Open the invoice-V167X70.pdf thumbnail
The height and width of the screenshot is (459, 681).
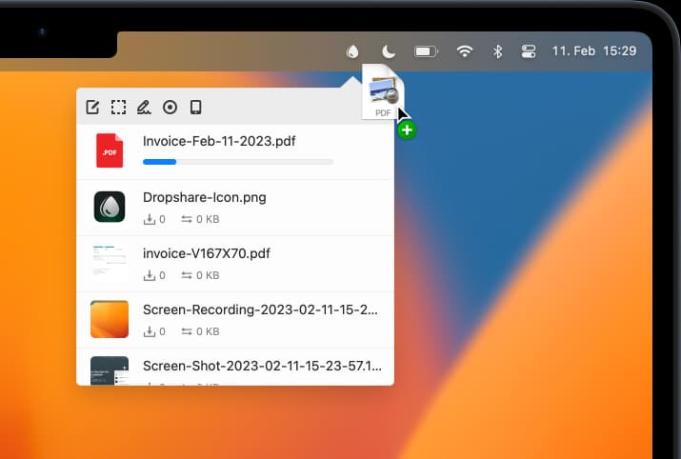(x=110, y=262)
